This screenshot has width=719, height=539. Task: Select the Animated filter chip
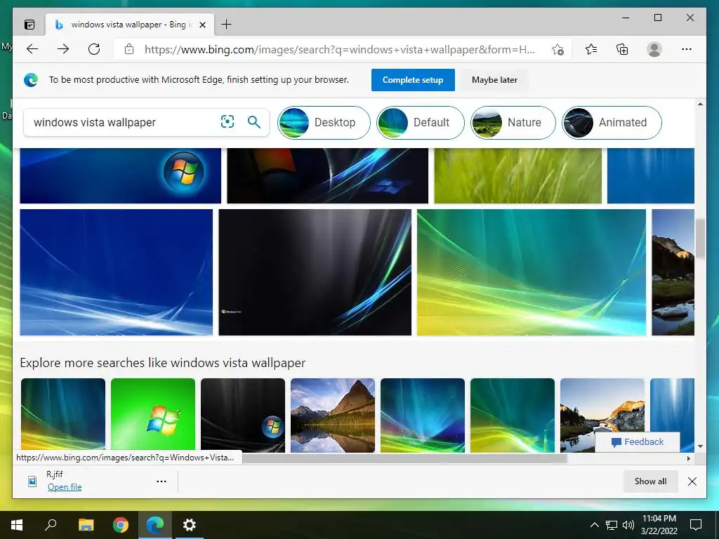(612, 122)
